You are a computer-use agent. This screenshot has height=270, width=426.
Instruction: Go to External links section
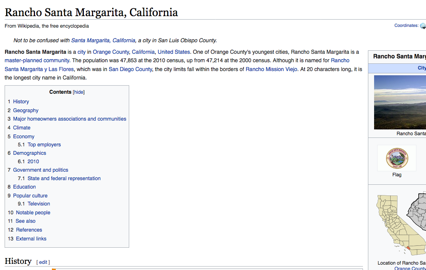(x=31, y=239)
